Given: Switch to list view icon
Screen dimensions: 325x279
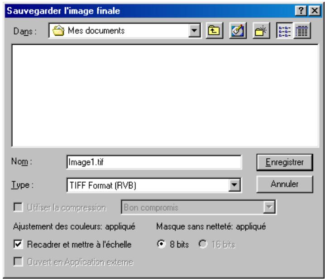Looking at the screenshot, I should pyautogui.click(x=285, y=31).
